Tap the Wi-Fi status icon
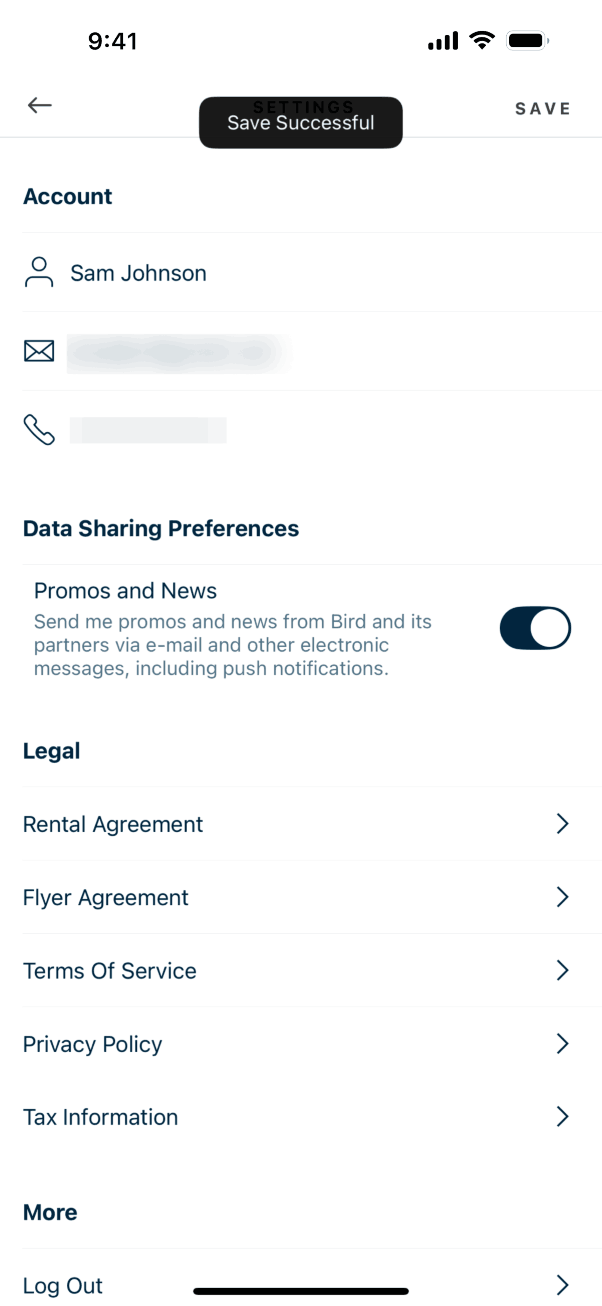This screenshot has height=1306, width=602. pyautogui.click(x=482, y=40)
